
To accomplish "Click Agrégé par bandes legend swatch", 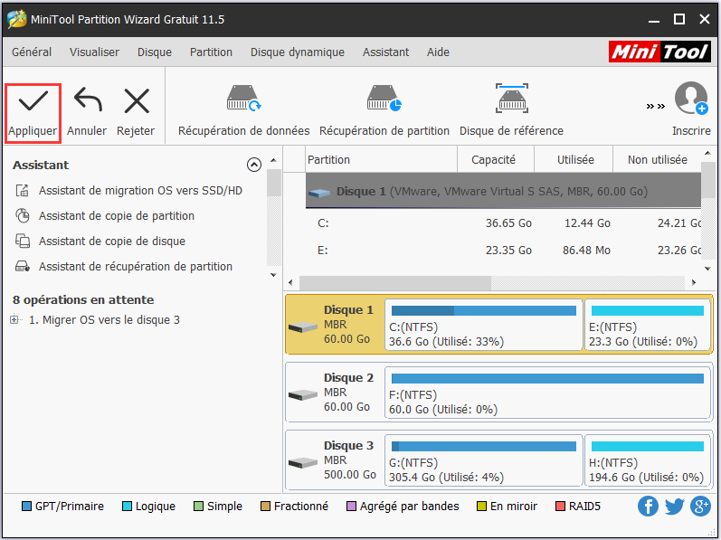I will 351,506.
